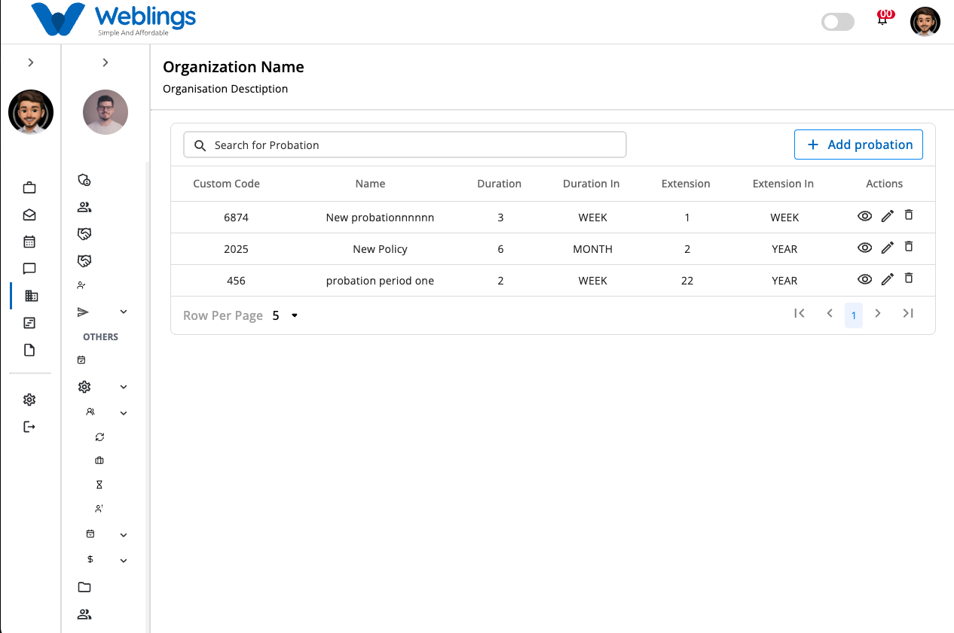The height and width of the screenshot is (633, 954).
Task: Delete the probation period one row
Action: pos(909,278)
